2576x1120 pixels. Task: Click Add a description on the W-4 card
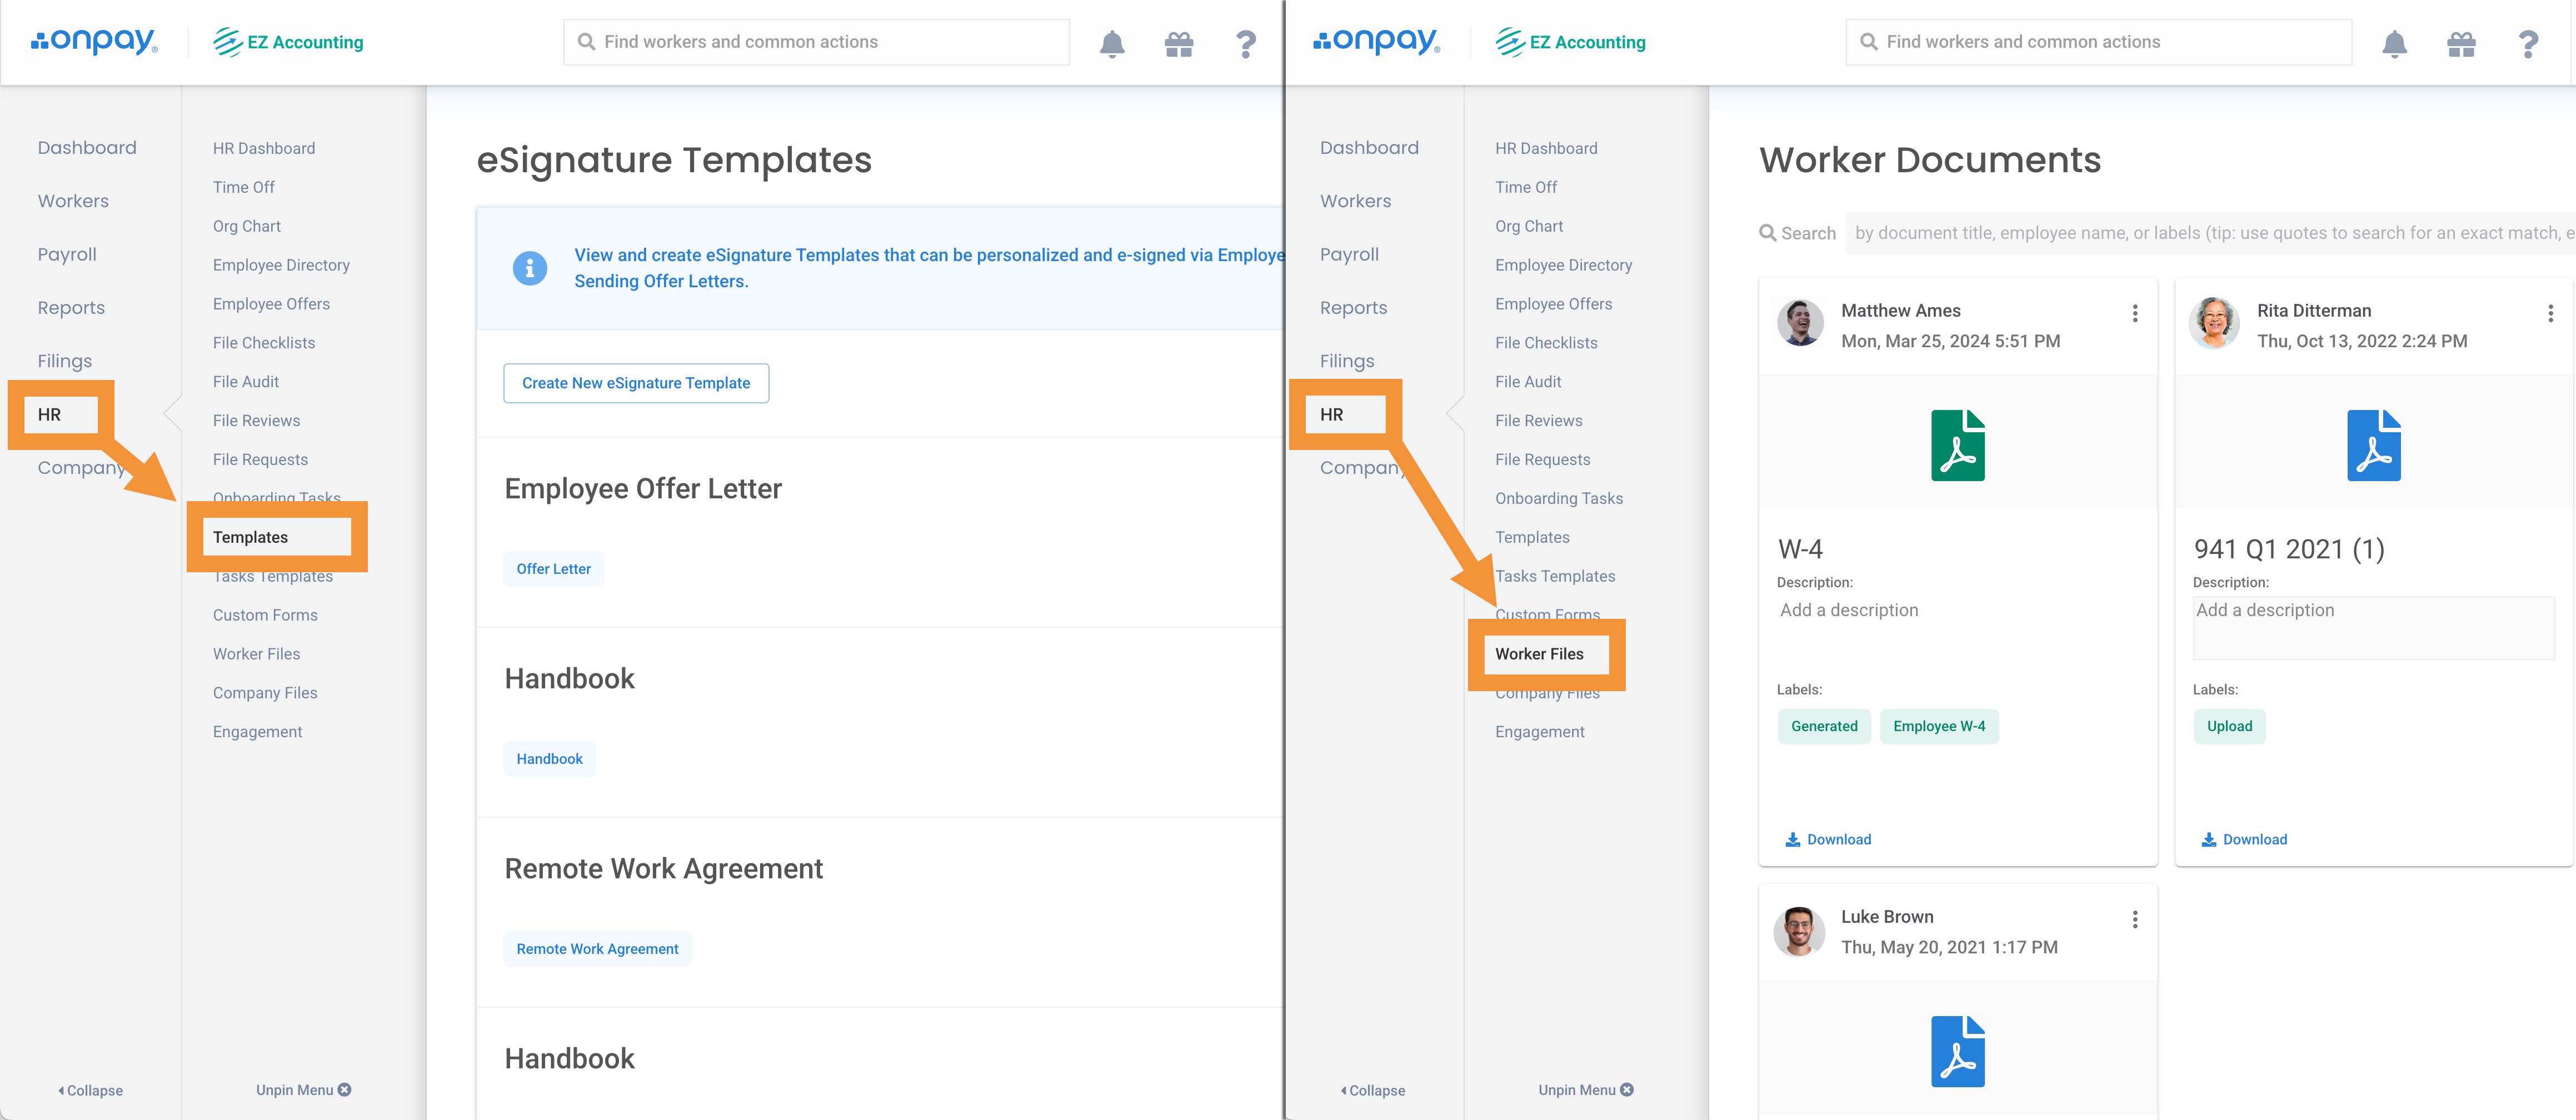coord(1849,610)
